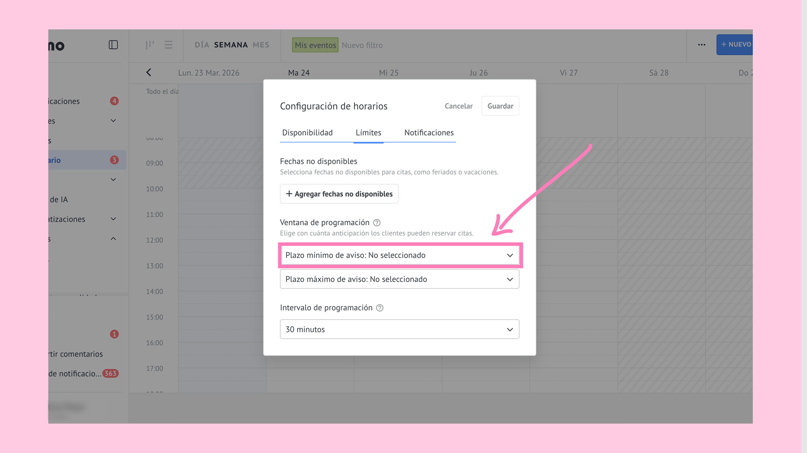Switch to the column layout view icon

[x=150, y=45]
